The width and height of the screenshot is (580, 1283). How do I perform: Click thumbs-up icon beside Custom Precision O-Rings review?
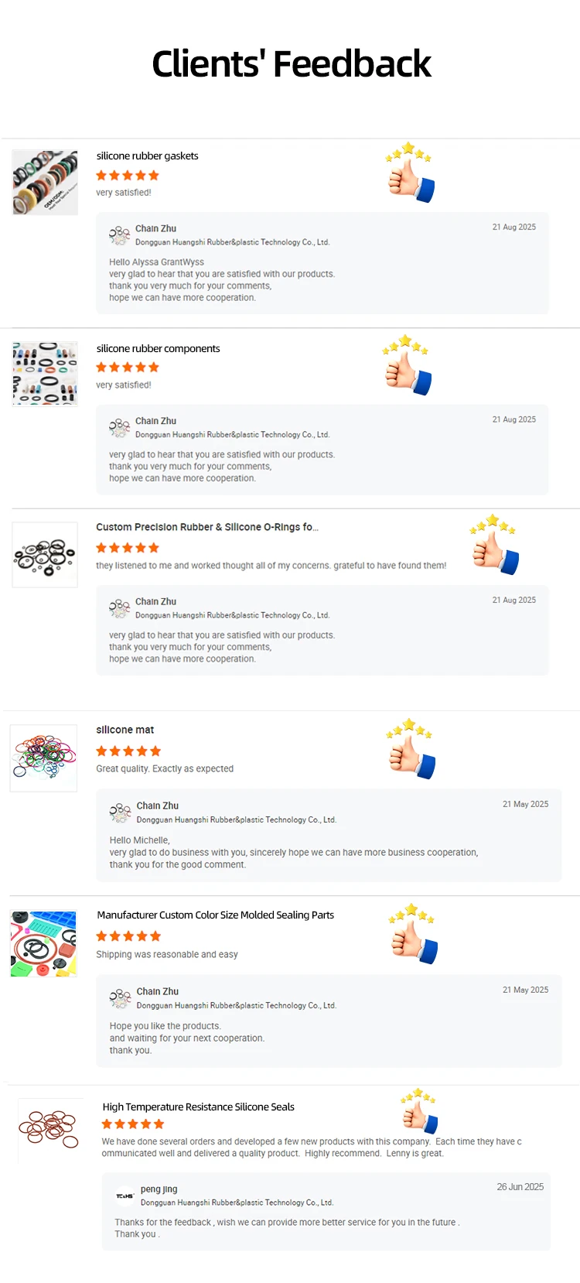click(x=493, y=546)
